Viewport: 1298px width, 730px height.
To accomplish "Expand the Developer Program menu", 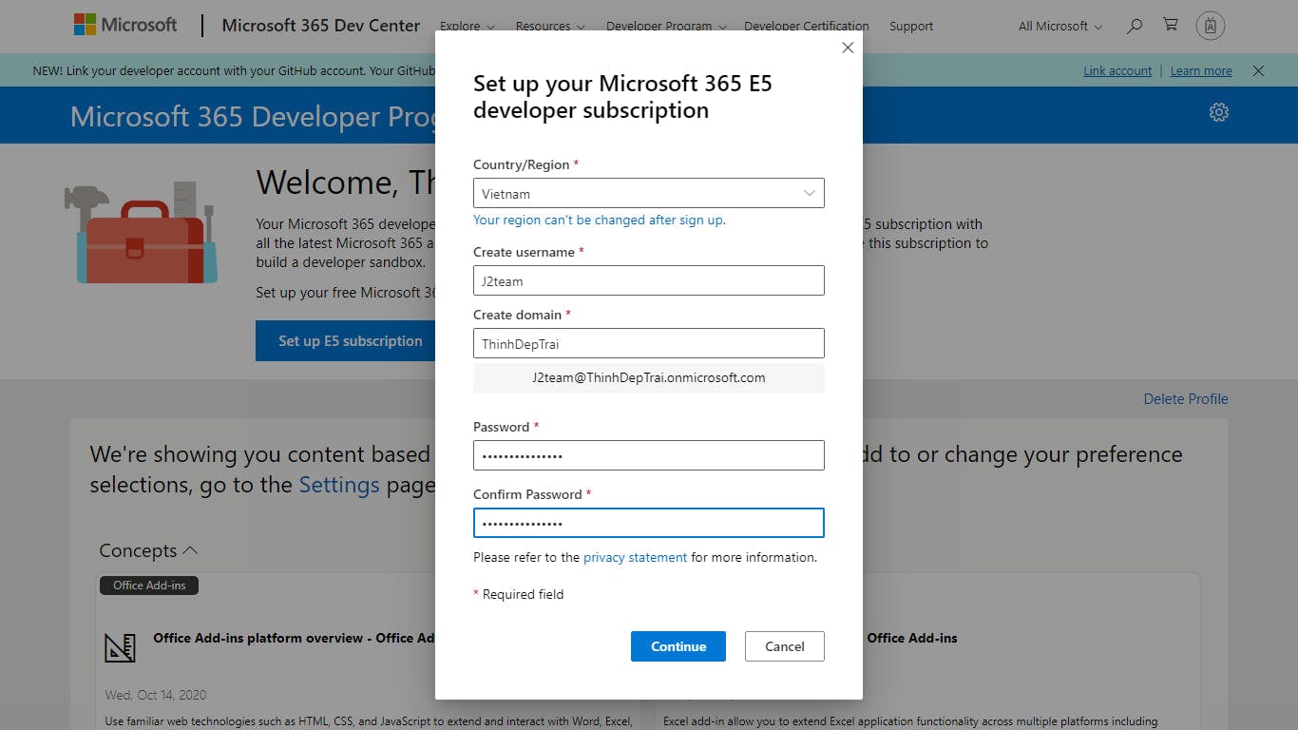I will pyautogui.click(x=666, y=27).
